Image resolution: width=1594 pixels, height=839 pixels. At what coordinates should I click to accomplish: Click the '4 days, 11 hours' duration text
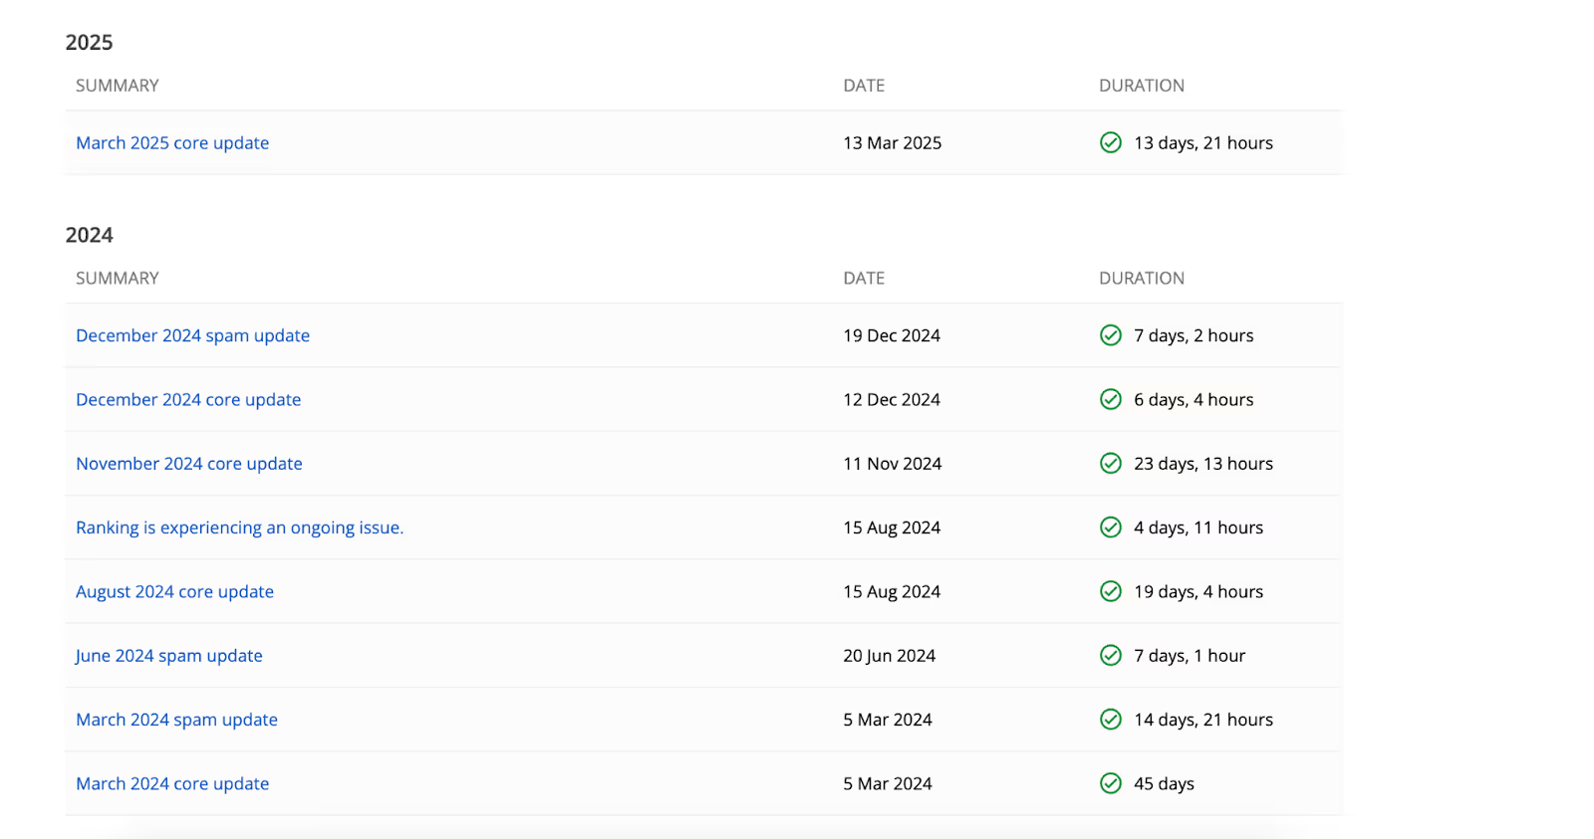1198,527
